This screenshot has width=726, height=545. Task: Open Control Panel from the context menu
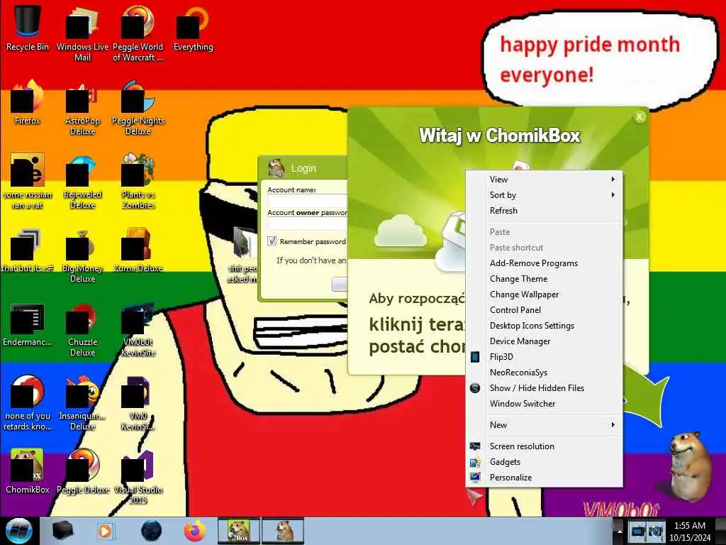click(544, 310)
